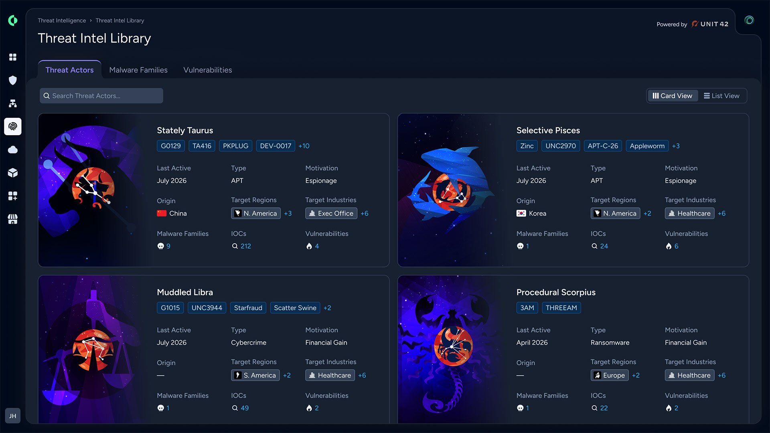770x433 pixels.
Task: Open Selective Pisces card title
Action: pos(548,130)
